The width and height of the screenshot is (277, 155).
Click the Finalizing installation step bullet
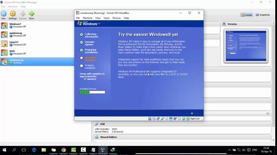pos(81,66)
